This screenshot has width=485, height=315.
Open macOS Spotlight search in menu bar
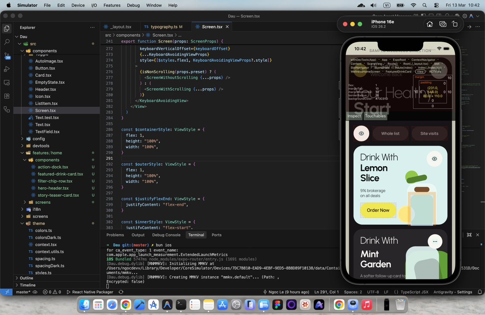tap(425, 5)
